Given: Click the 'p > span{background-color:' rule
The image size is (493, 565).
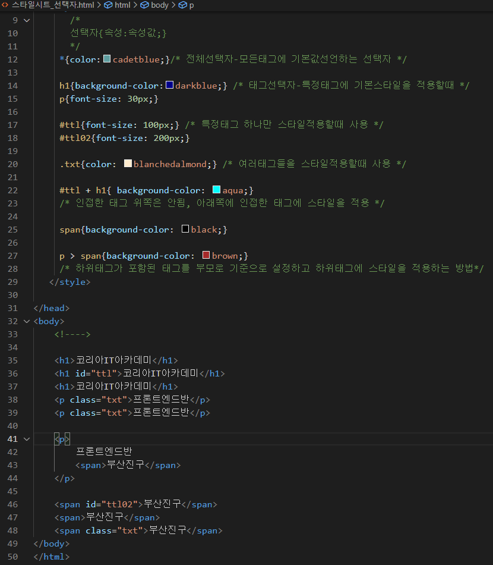Looking at the screenshot, I should click(127, 256).
